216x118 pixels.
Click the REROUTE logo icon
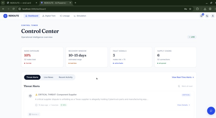[5, 16]
